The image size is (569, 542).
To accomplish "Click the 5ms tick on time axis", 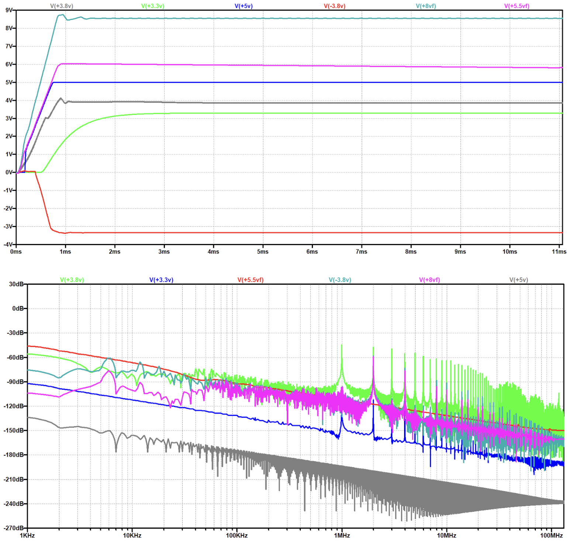I will coord(263,251).
